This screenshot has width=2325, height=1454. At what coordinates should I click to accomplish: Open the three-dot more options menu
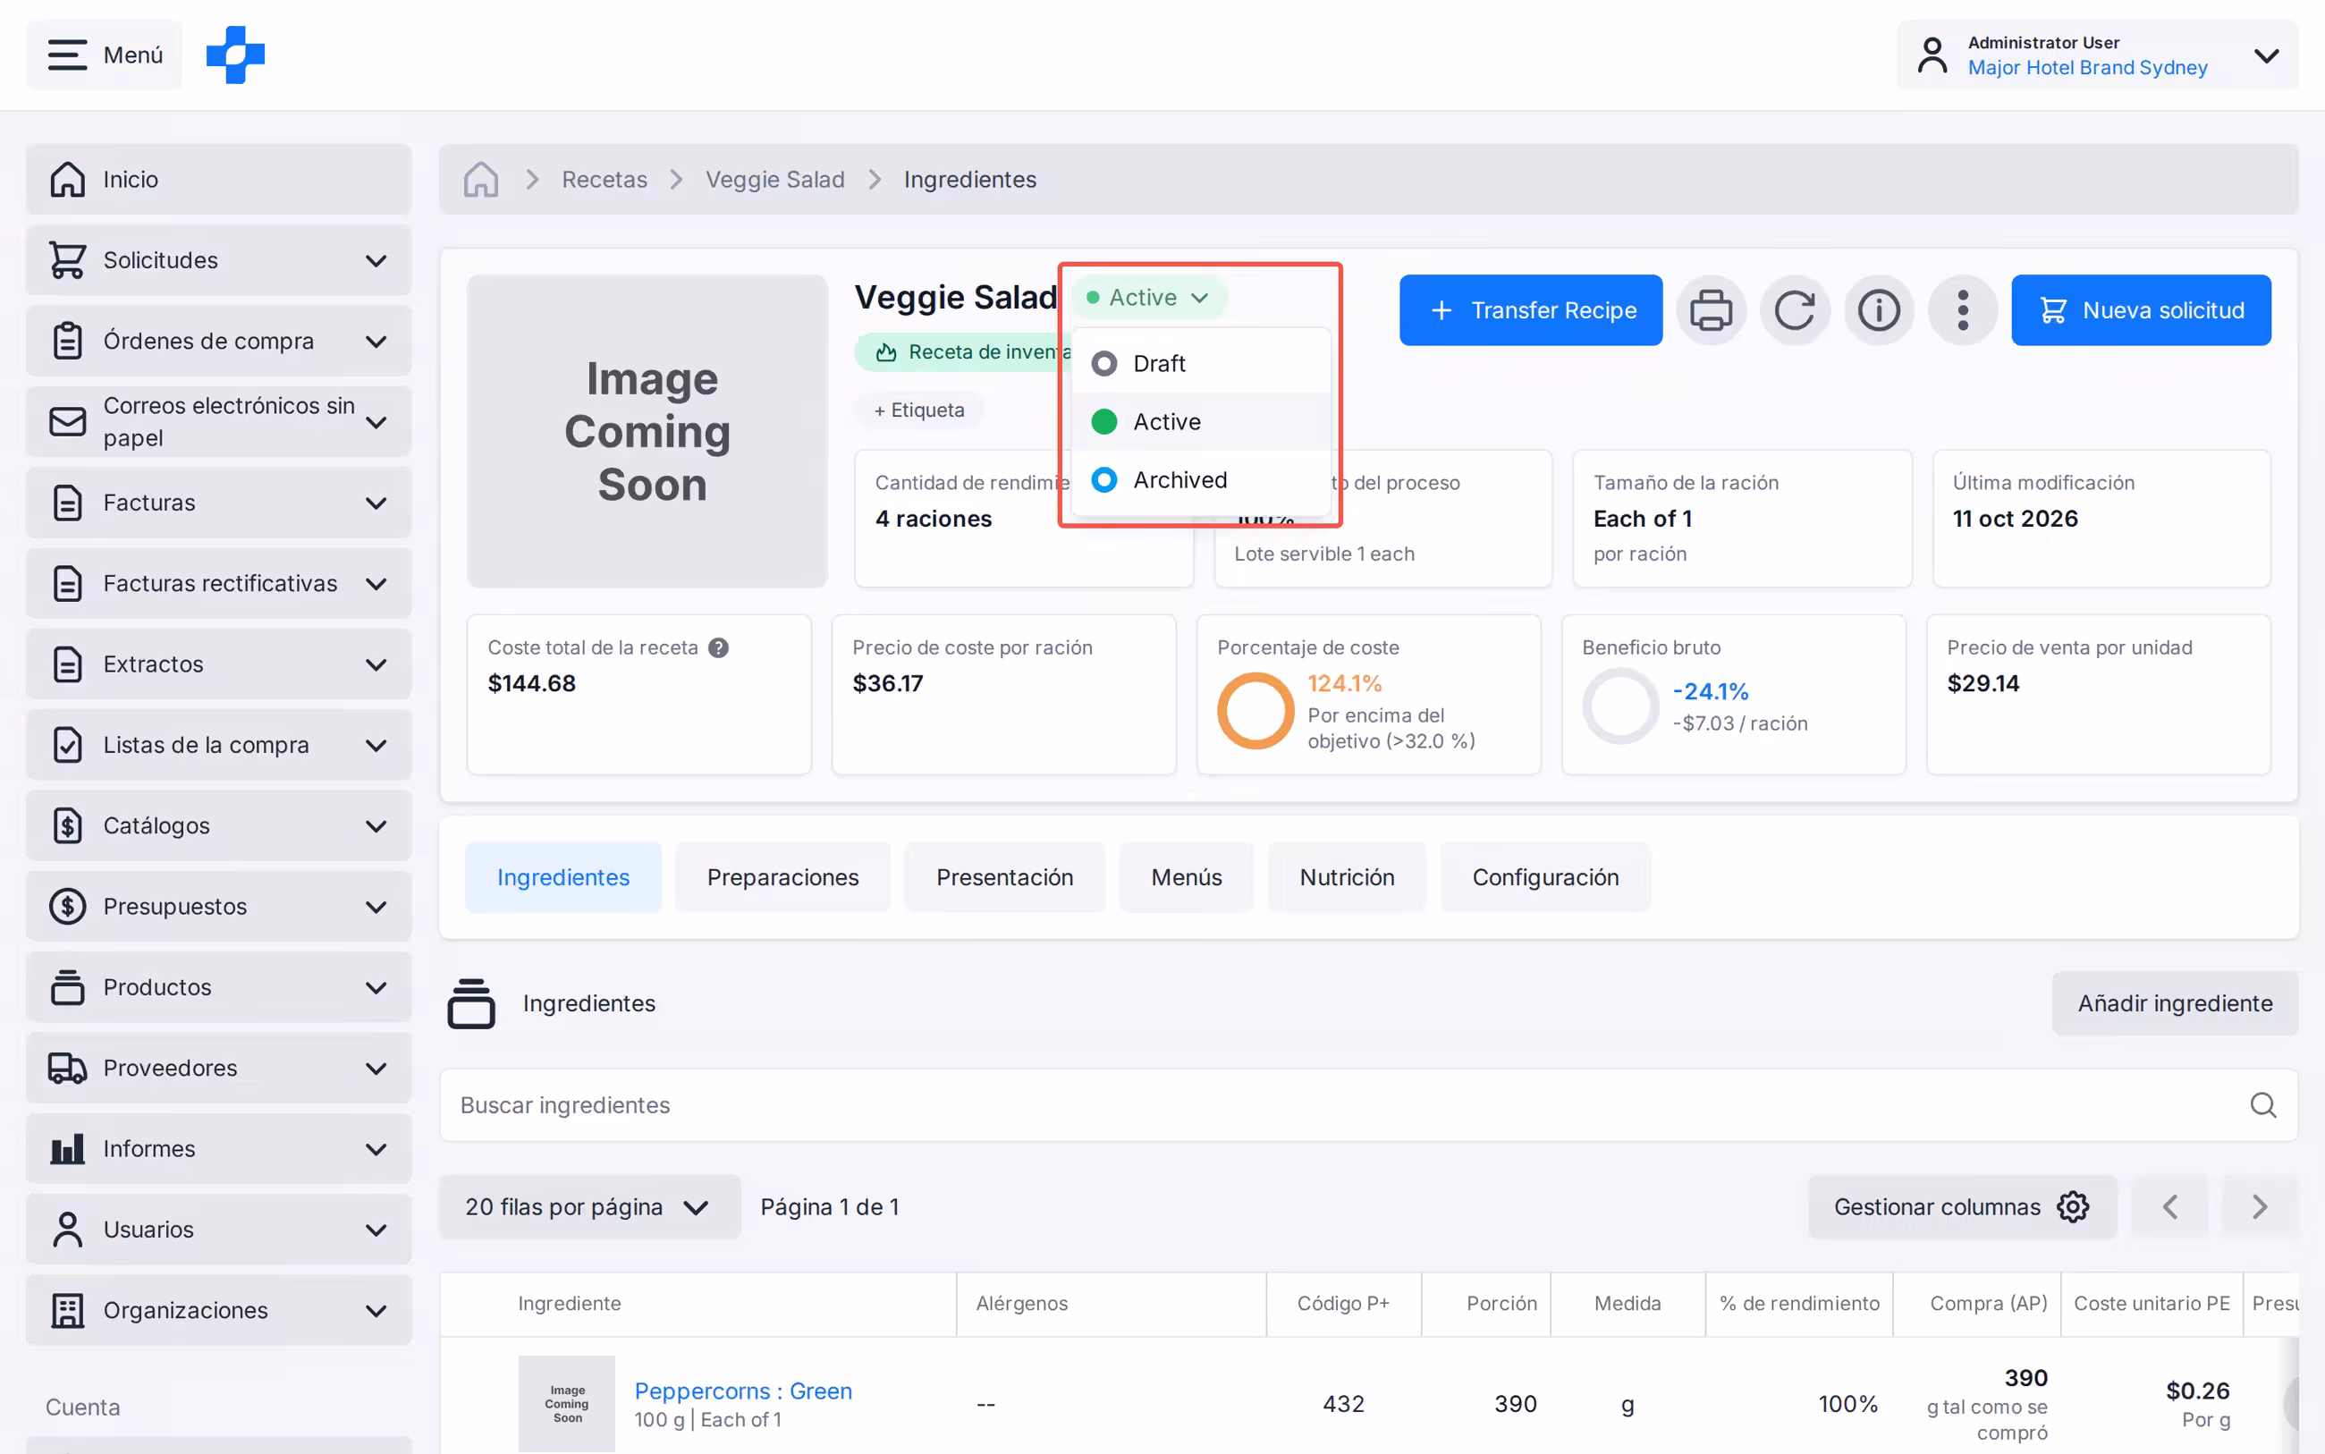(x=1963, y=309)
